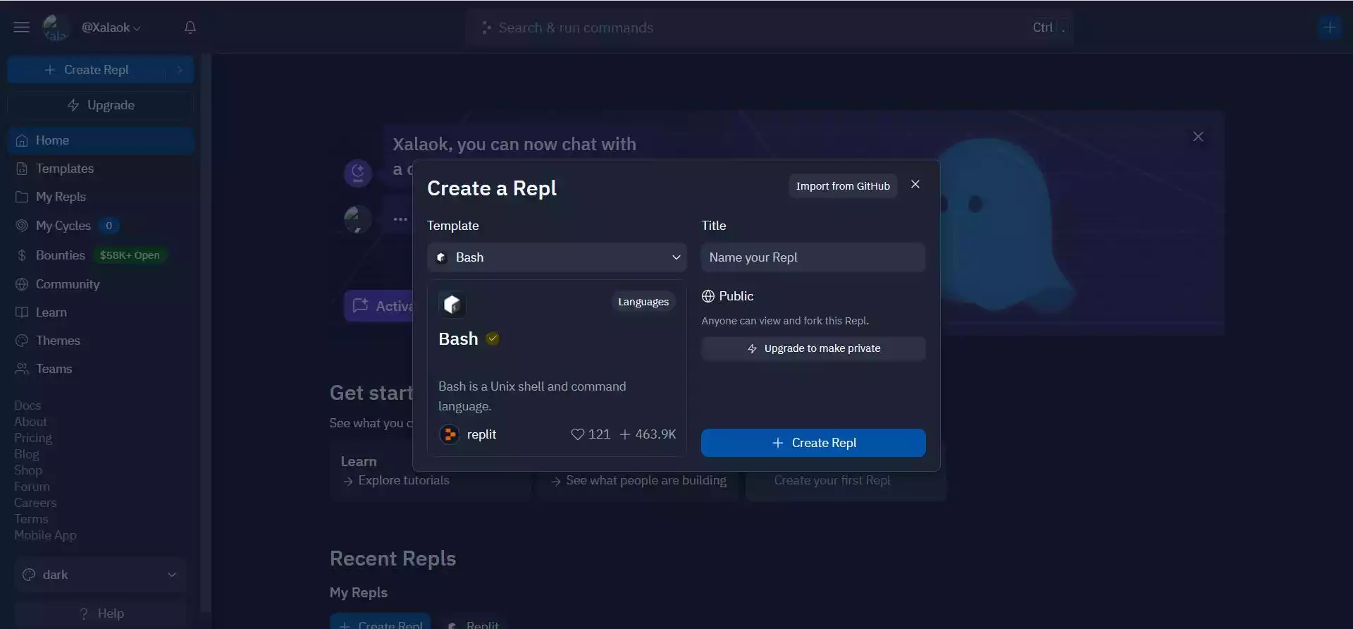Click the Search & run commands bar

tap(770, 28)
